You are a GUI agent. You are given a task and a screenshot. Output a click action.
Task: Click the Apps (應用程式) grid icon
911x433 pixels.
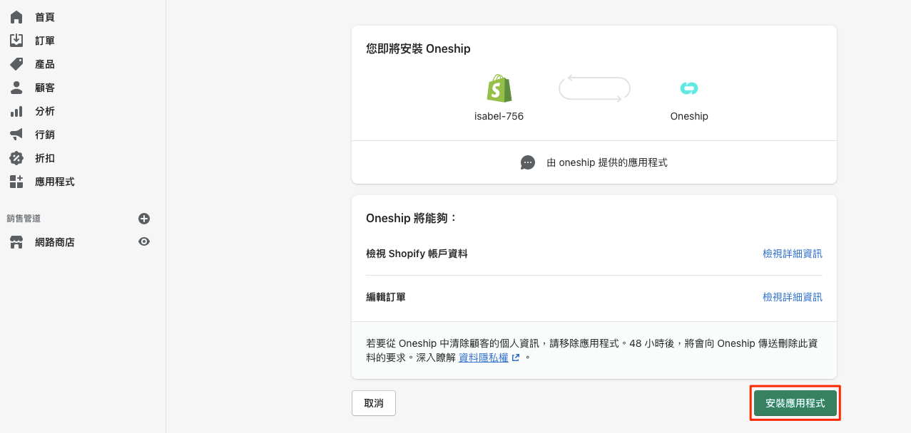click(x=16, y=182)
